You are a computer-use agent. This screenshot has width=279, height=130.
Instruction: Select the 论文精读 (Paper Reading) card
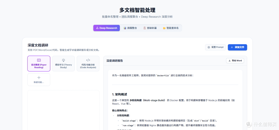pos(39,63)
